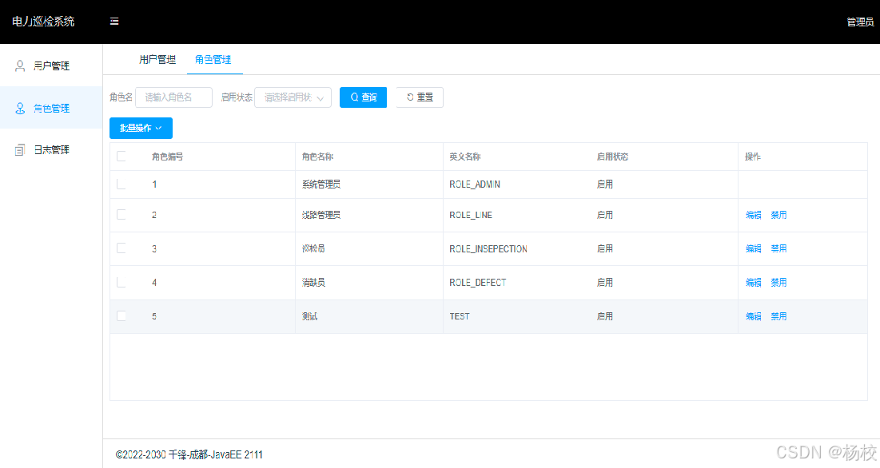This screenshot has height=468, width=880.
Task: Switch to the 角色管理 tab
Action: tap(213, 59)
